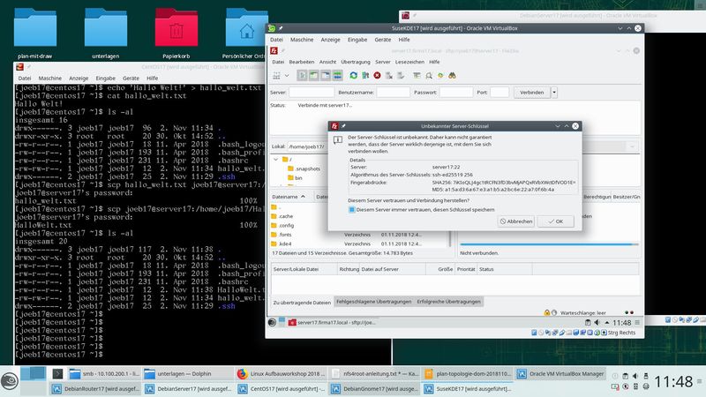Switch to 'Fehlgeschlagene Übertragungen' tab
The width and height of the screenshot is (706, 397).
[x=373, y=302]
